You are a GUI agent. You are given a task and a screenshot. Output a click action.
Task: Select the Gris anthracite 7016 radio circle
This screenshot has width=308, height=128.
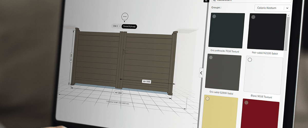(x=214, y=16)
